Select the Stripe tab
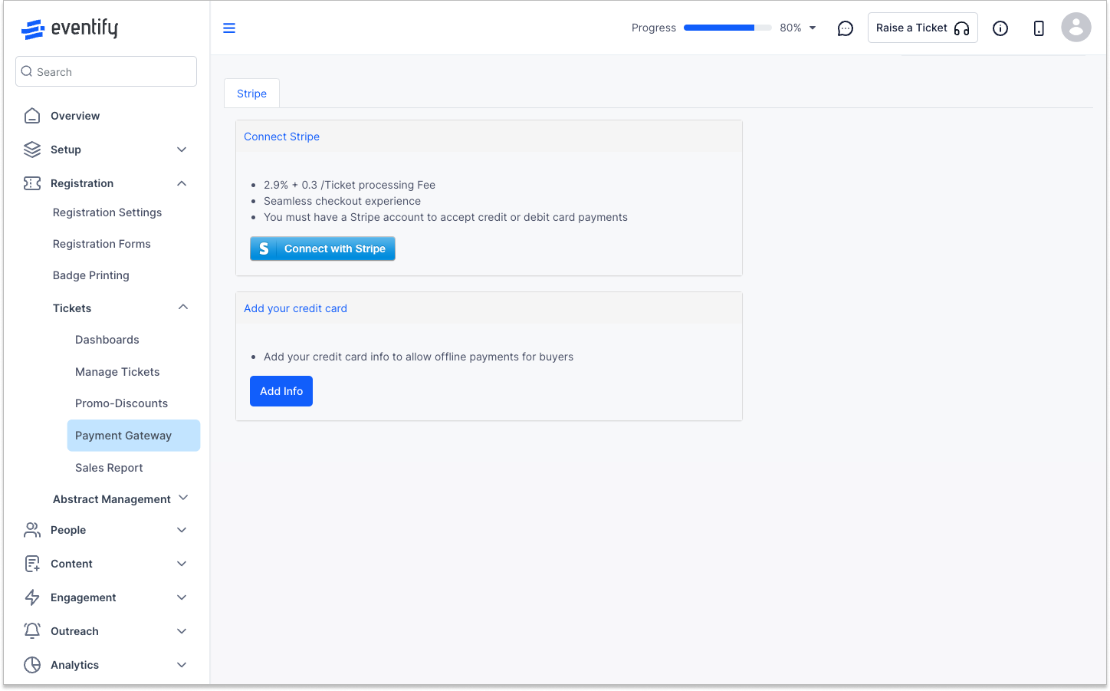Screen dimensions: 1110x691 tap(251, 93)
